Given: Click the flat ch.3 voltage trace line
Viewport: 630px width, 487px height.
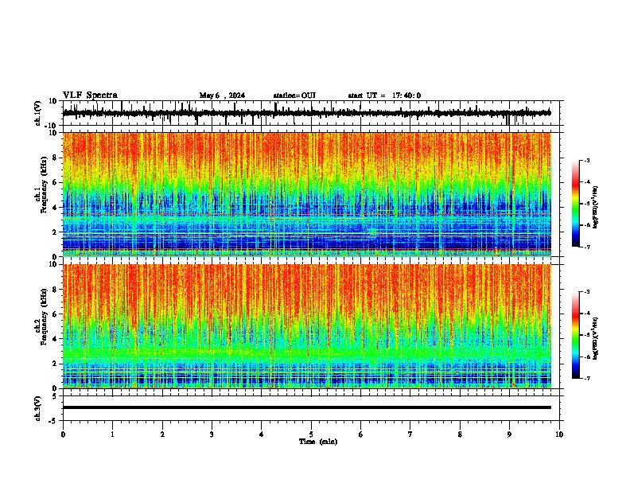Looking at the screenshot, I should pos(307,407).
